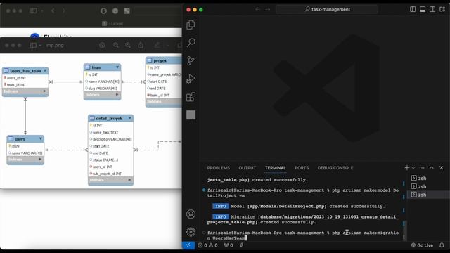Select the TERMINAL panel tab
The image size is (450, 253).
[275, 168]
